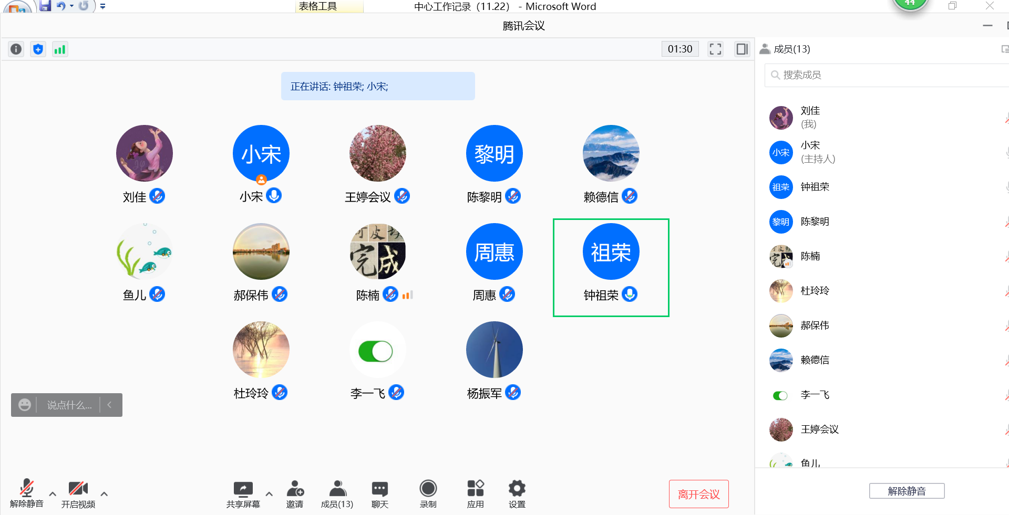Click 郝保伟's muted mic icon in grid
Viewport: 1009px width, 515px height.
[280, 295]
